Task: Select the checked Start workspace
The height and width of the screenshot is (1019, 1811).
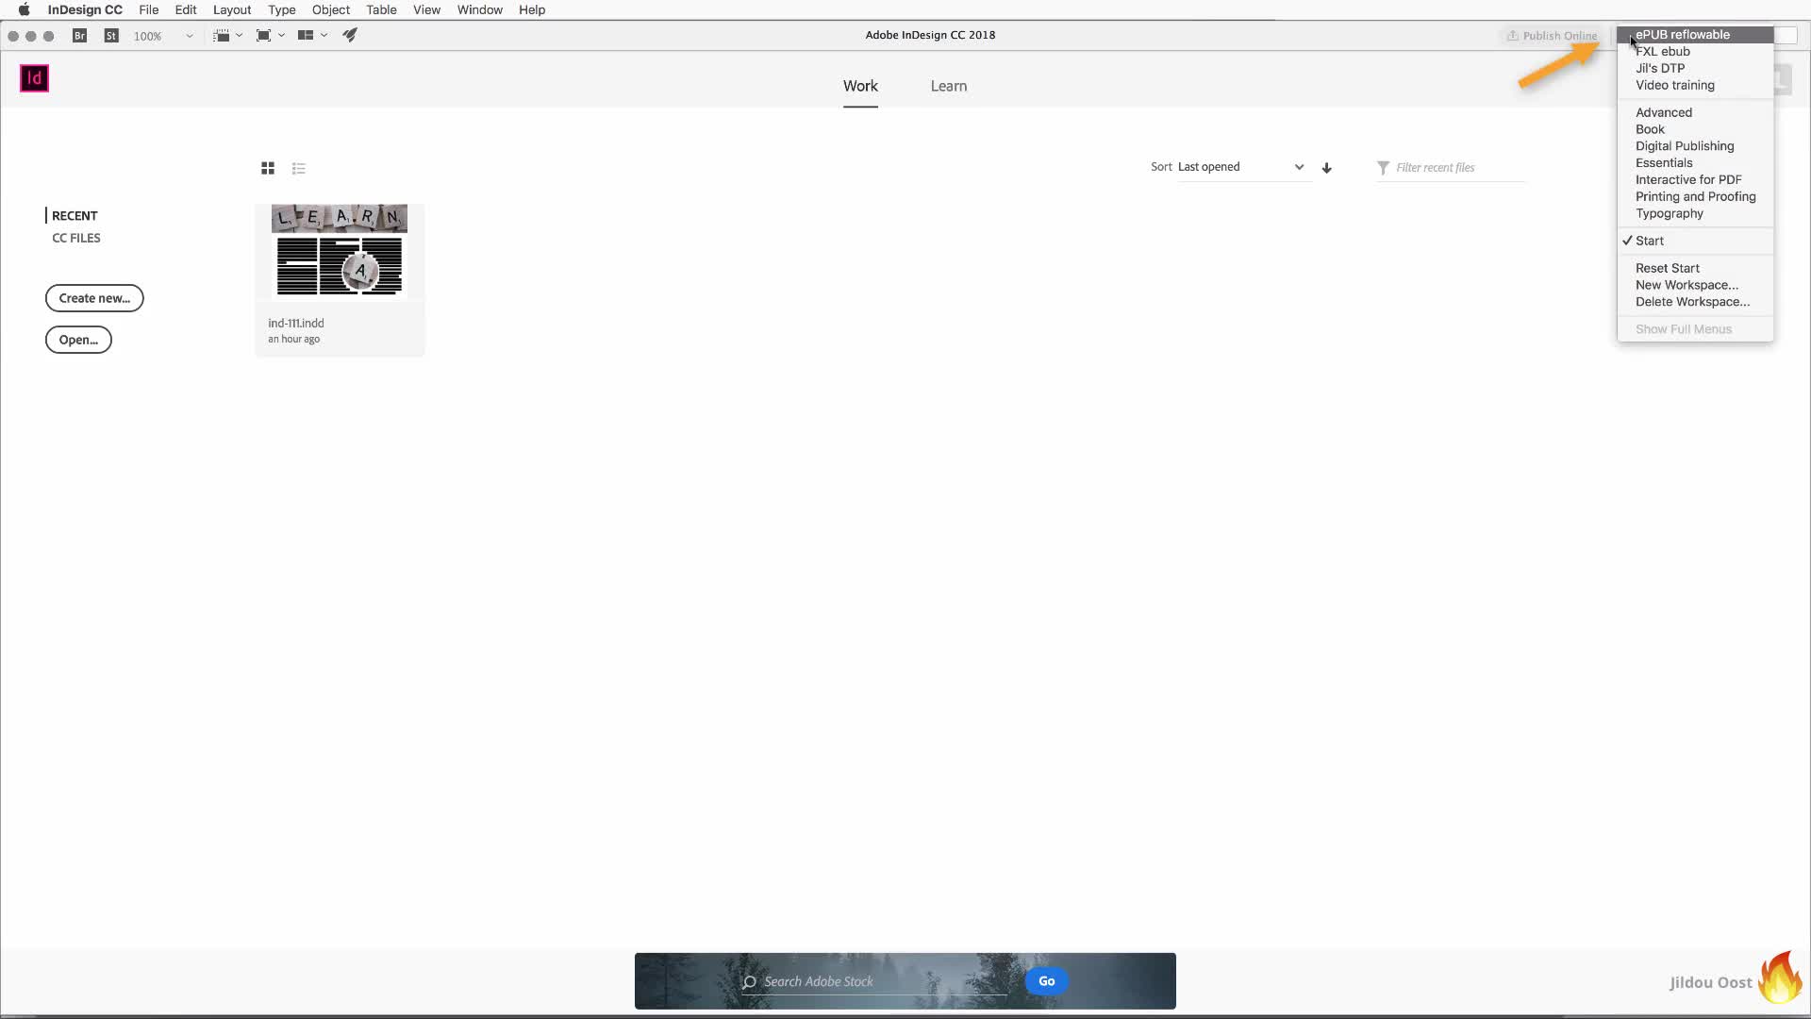Action: coord(1695,242)
